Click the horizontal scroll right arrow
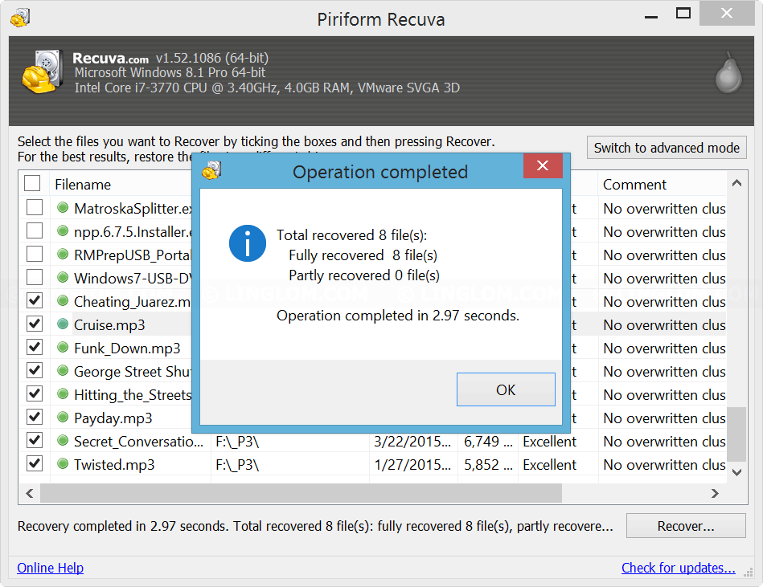This screenshot has width=763, height=587. [714, 494]
